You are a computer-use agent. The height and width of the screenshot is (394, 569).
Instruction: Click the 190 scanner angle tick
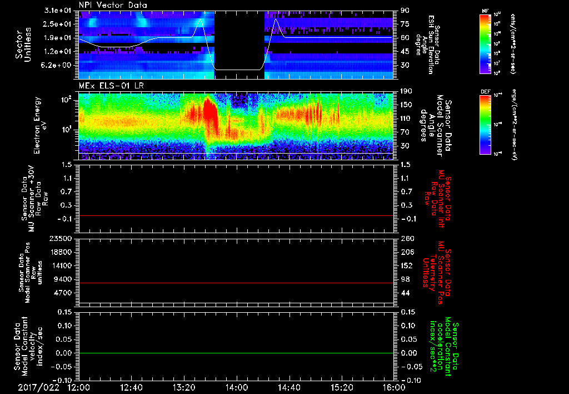coord(407,91)
